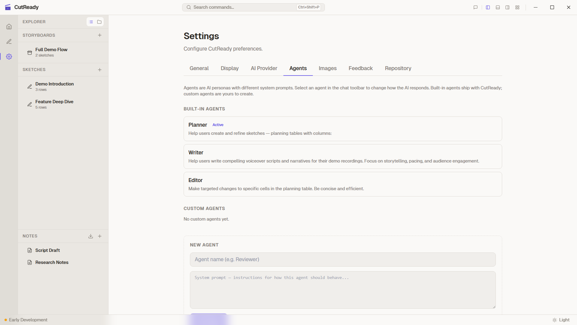Screen dimensions: 577x325
Task: Toggle the right panel layout icon
Action: point(507,7)
